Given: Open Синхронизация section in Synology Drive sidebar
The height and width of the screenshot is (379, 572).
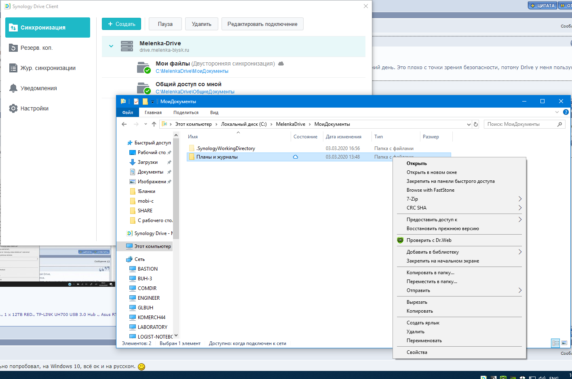Looking at the screenshot, I should 48,28.
